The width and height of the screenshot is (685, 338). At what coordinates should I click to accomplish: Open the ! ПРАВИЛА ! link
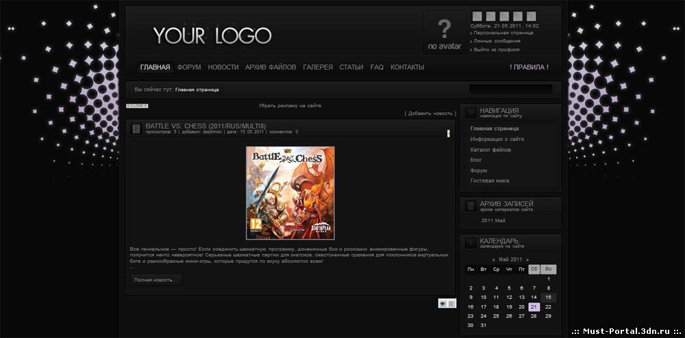point(529,67)
